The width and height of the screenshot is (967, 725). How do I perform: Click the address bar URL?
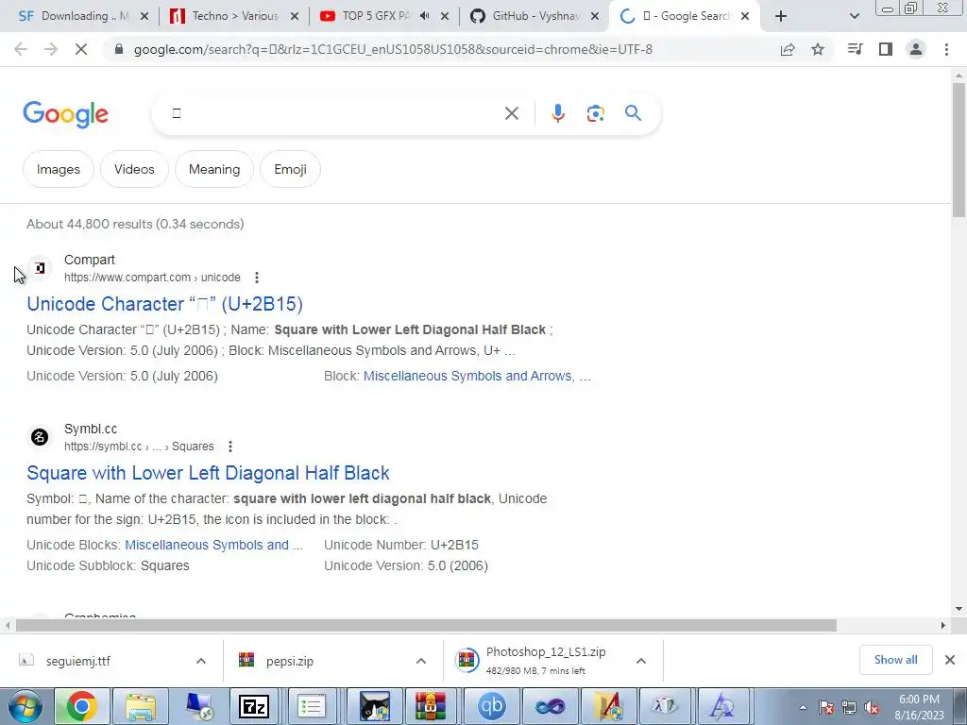click(393, 49)
